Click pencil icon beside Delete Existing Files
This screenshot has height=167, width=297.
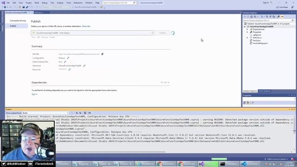coord(65,62)
